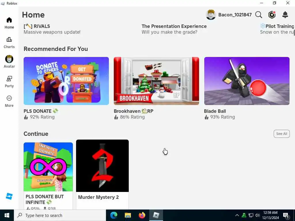The image size is (295, 221).
Task: Click the Brookhaven RP title text
Action: [x=134, y=111]
